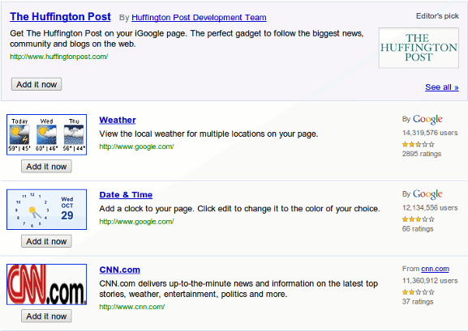Open The Huffington Post gadget title link
468x331 pixels.
pyautogui.click(x=60, y=17)
